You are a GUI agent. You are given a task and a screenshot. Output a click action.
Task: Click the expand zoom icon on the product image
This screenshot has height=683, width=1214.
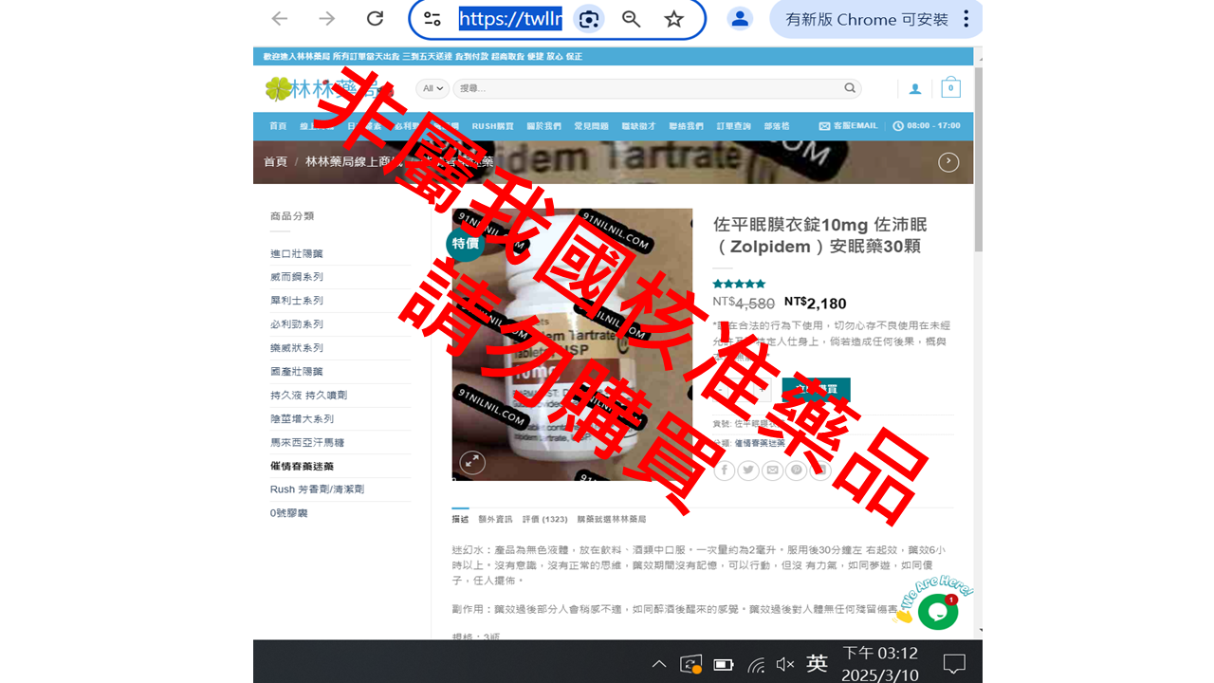click(472, 462)
